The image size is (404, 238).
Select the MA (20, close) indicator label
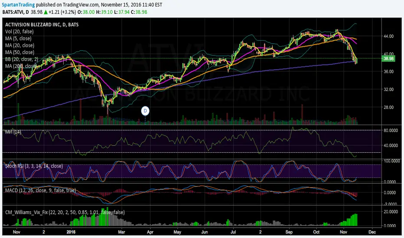point(20,45)
